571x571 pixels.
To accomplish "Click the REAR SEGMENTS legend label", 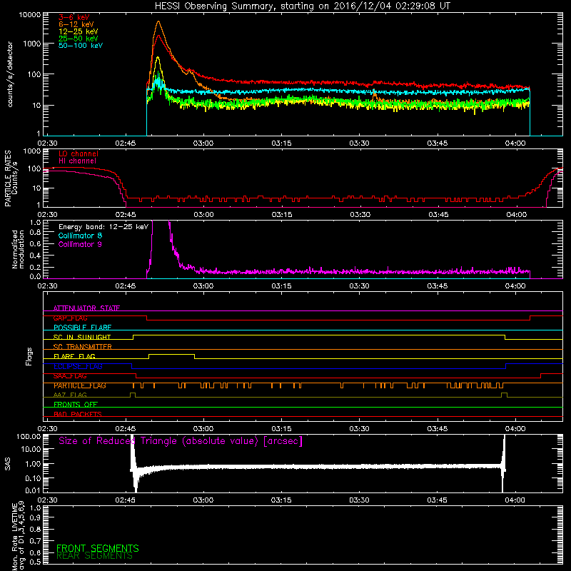I will click(94, 556).
